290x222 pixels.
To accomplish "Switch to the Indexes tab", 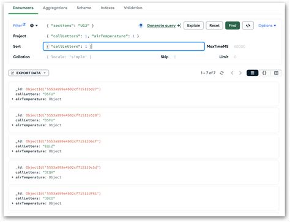I will click(108, 8).
